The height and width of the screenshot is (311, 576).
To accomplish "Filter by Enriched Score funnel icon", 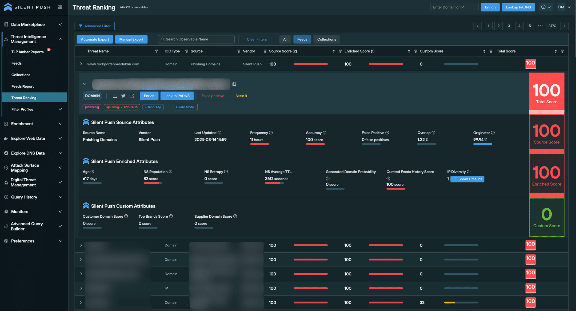I will 415,51.
